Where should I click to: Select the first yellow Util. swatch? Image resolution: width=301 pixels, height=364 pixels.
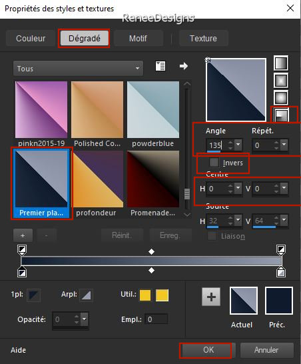tap(145, 295)
